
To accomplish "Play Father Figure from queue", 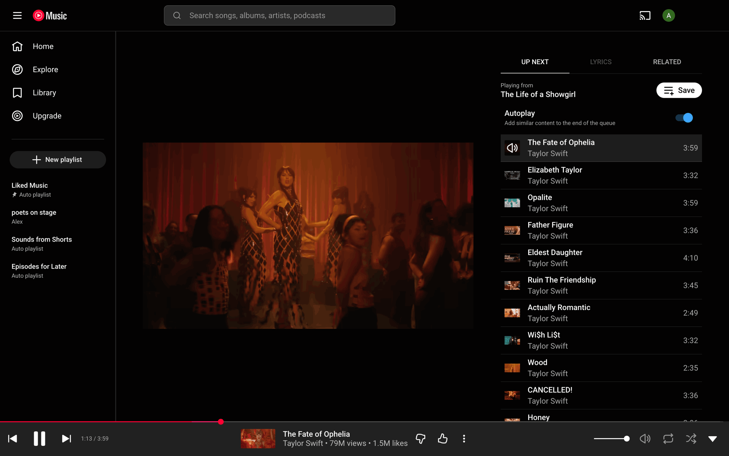I will coord(601,231).
